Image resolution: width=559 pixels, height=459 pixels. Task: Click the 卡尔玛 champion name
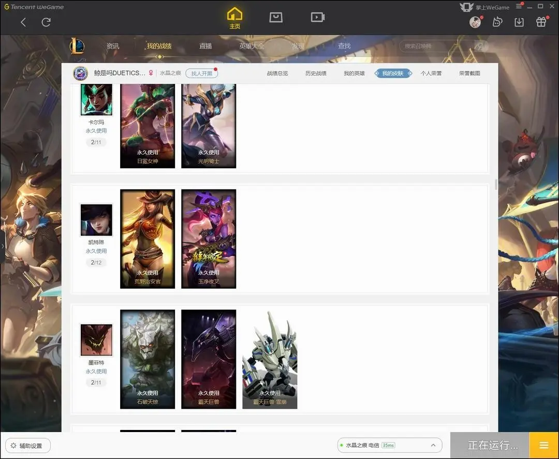point(96,122)
